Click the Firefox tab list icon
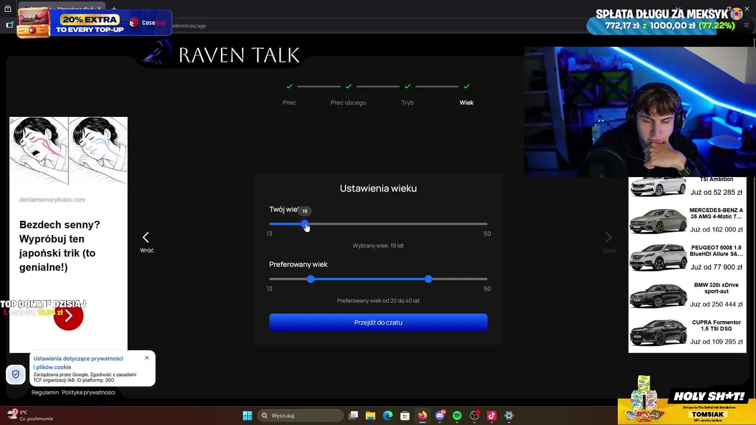The width and height of the screenshot is (756, 425). (8, 9)
